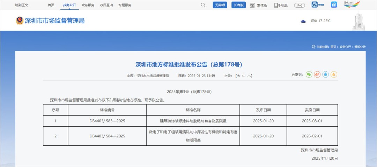This screenshot has width=377, height=167.
Task: Switch to 繁体版 traditional Chinese
Action: tap(258, 5)
